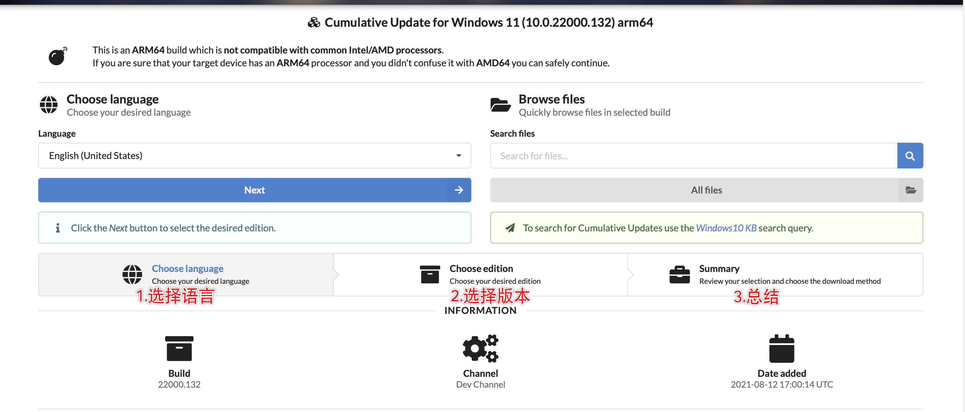
Task: Click the ARM64 compatibility warning text
Action: [268, 50]
